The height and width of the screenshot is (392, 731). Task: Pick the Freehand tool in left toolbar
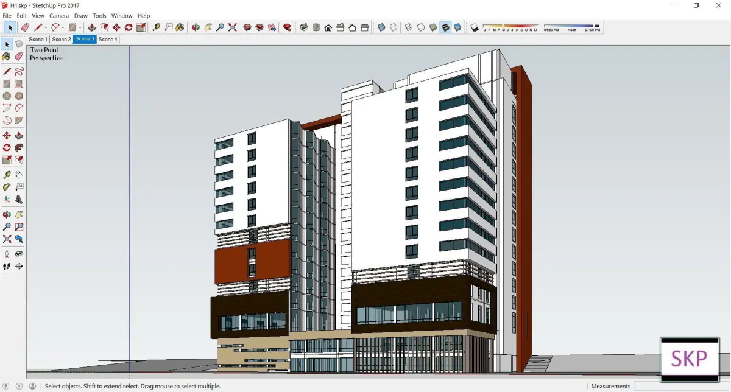tap(19, 71)
